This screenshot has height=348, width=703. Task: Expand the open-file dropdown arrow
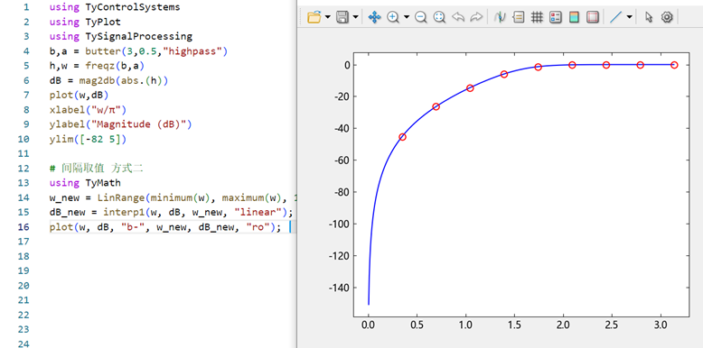328,17
